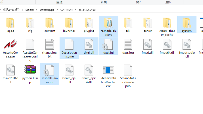Click assettocorsa in the address bar
This screenshot has height=114, width=203.
pyautogui.click(x=87, y=10)
